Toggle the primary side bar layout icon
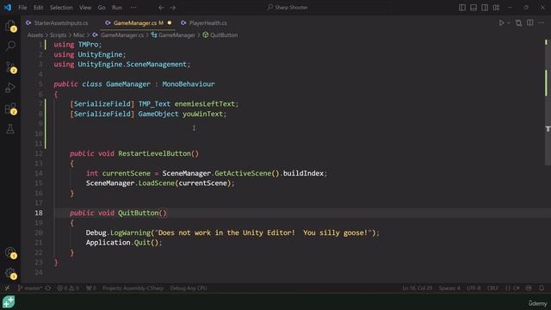551x310 pixels. [462, 8]
